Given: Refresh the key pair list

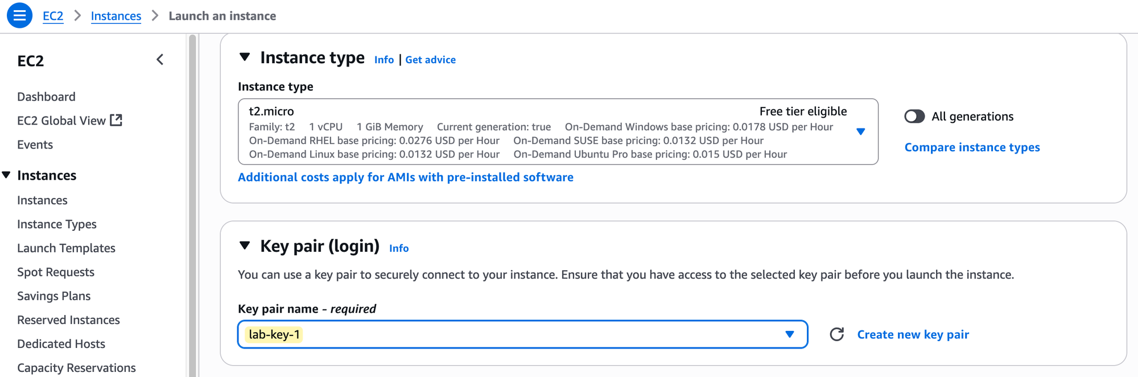Looking at the screenshot, I should point(836,334).
